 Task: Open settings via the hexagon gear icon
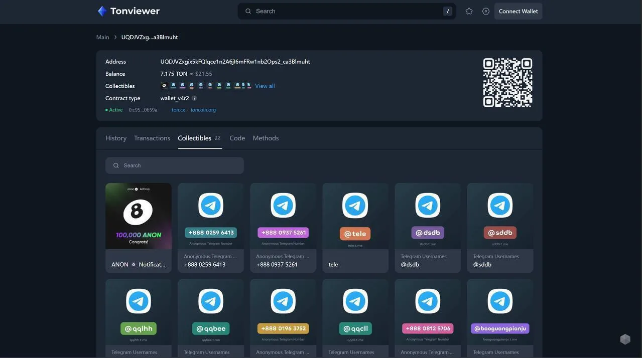(x=486, y=11)
